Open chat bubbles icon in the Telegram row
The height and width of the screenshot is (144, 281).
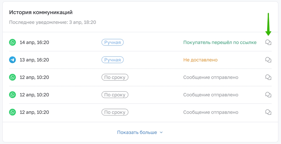coord(268,60)
